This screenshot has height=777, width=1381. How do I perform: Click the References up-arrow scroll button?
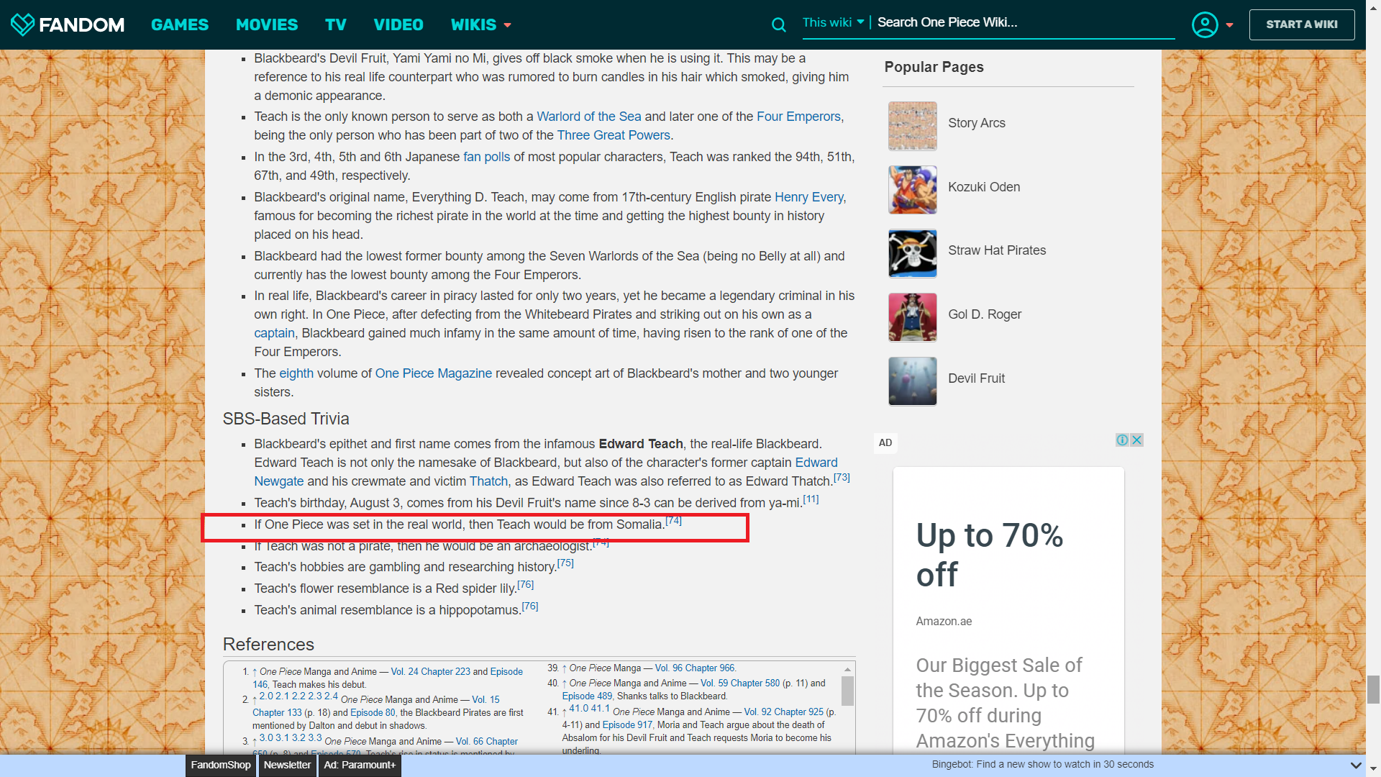(847, 668)
